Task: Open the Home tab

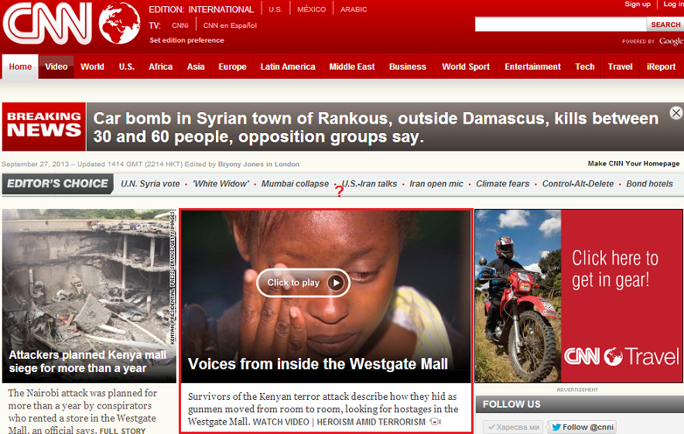Action: click(x=20, y=67)
